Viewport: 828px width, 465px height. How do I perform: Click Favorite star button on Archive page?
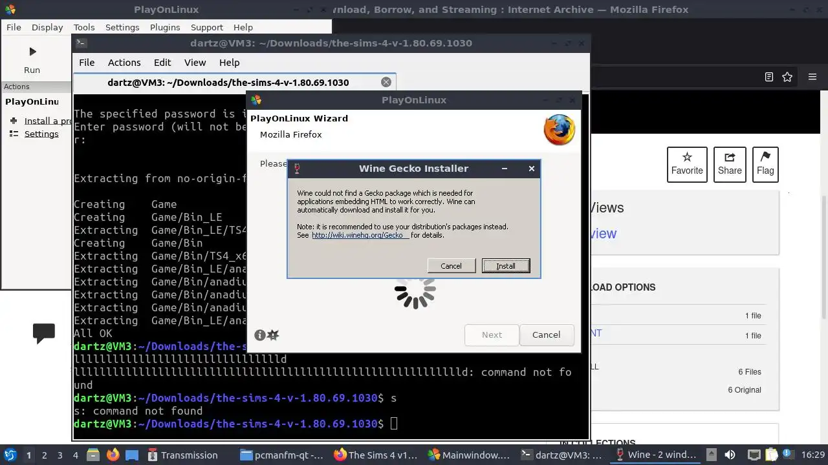point(687,164)
